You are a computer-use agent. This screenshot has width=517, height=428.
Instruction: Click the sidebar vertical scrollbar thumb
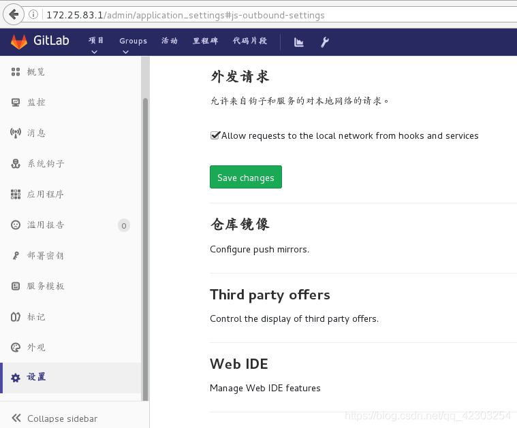tap(145, 249)
